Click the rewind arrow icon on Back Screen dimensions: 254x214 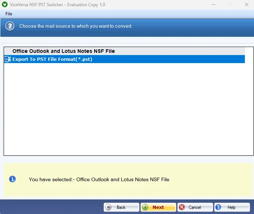(108, 207)
